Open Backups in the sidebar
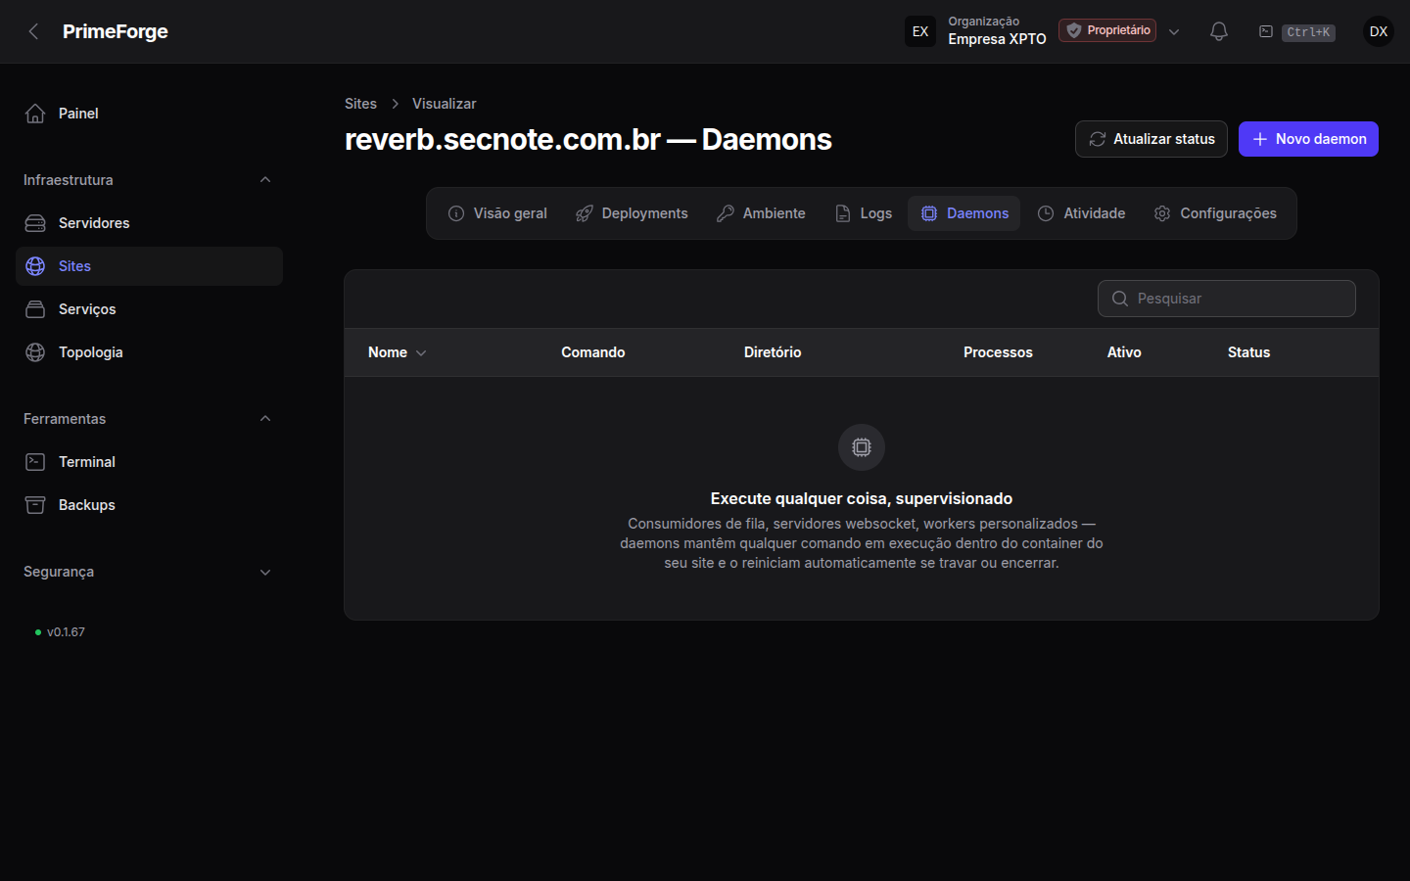 coord(149,505)
